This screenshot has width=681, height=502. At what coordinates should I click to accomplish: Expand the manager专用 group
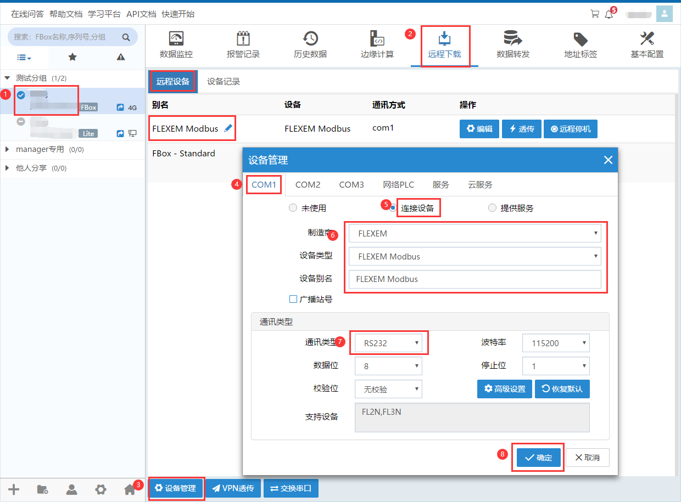8,149
